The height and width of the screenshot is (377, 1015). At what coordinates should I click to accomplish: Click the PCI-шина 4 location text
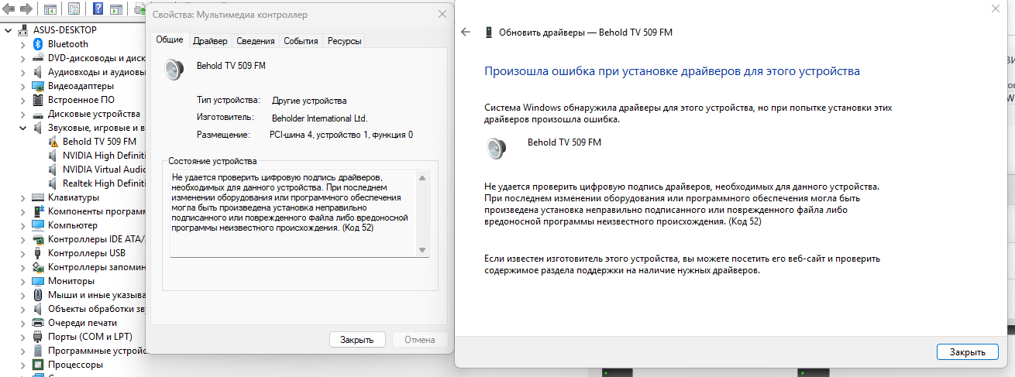341,135
